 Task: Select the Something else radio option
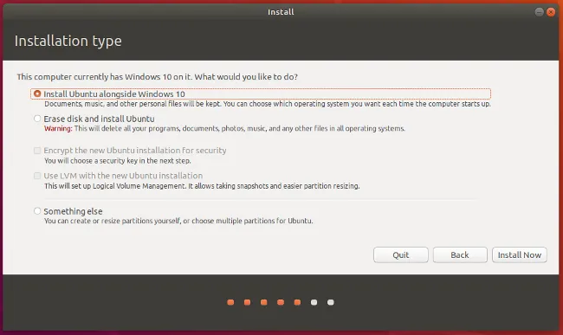coord(37,211)
